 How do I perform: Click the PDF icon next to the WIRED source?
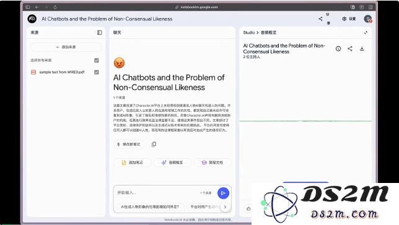(x=33, y=72)
